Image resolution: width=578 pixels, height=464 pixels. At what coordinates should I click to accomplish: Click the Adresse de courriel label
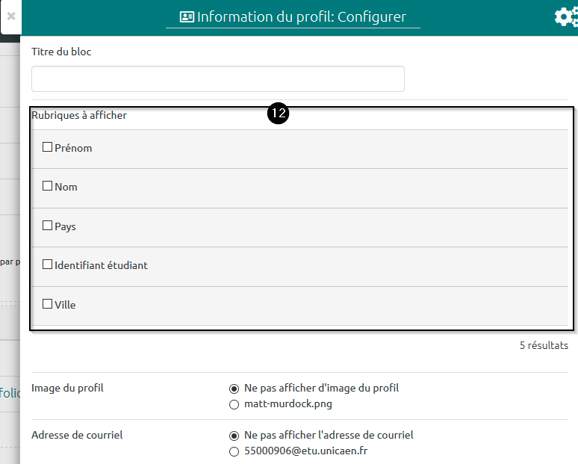[x=77, y=435]
